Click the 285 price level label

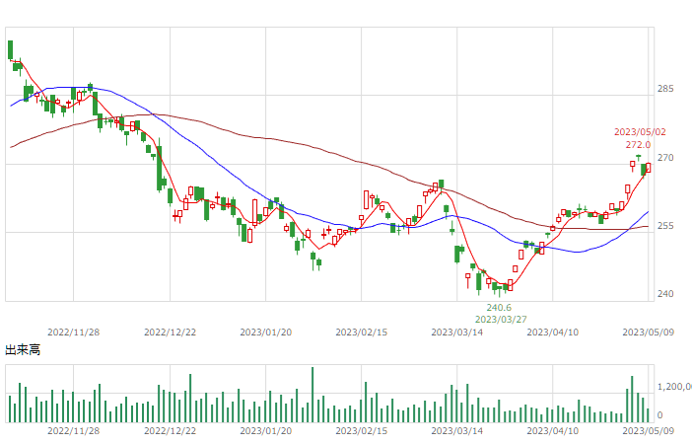coord(665,89)
